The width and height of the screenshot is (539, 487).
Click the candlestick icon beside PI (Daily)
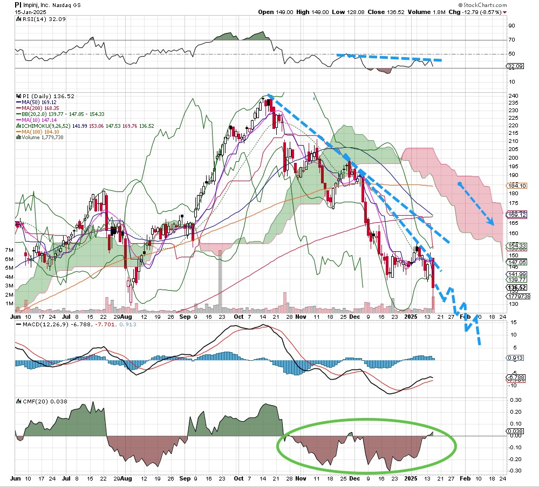point(18,96)
